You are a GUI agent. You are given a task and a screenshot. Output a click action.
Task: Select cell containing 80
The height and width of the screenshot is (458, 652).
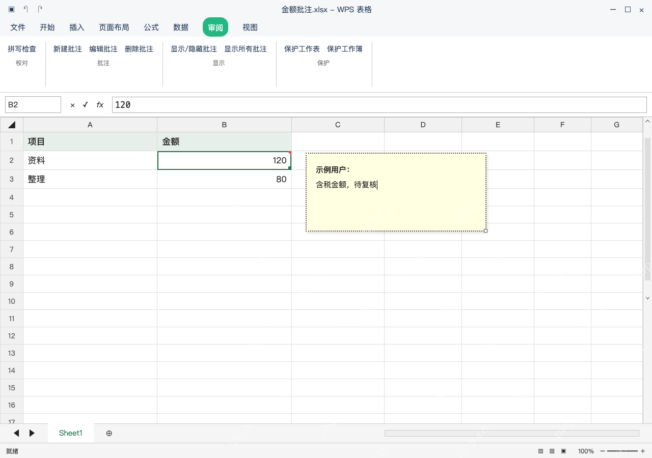[x=224, y=179]
